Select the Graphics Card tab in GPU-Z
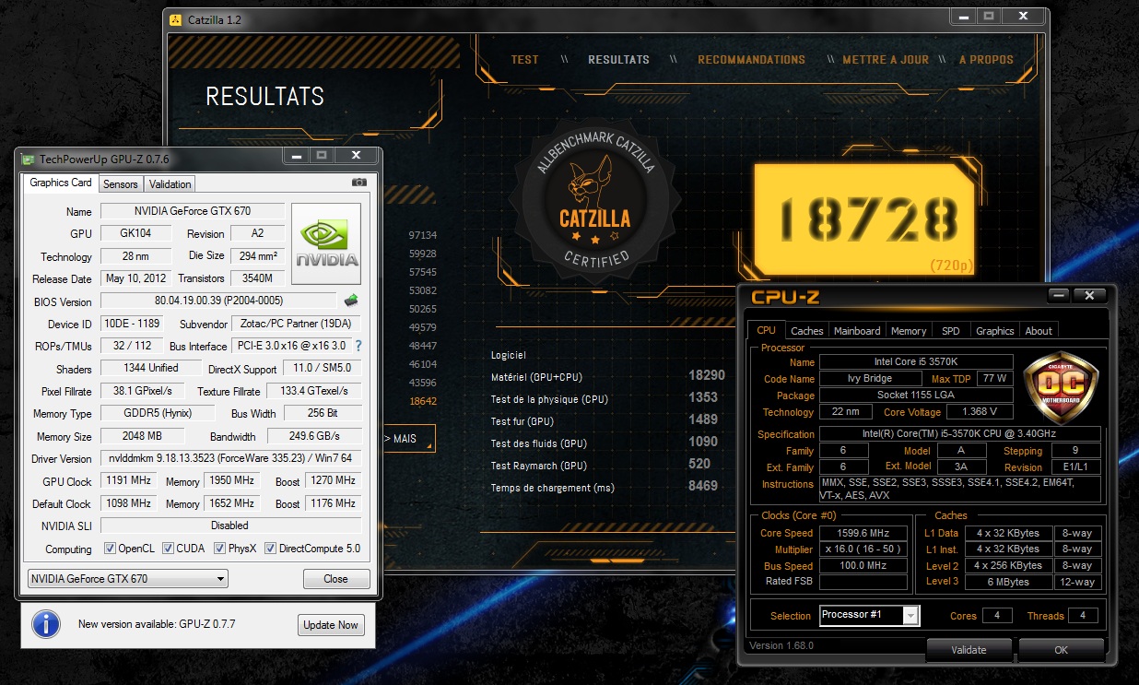 [61, 183]
